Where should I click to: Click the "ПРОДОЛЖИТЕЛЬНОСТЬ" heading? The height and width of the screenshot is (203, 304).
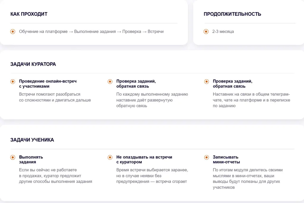232,14
